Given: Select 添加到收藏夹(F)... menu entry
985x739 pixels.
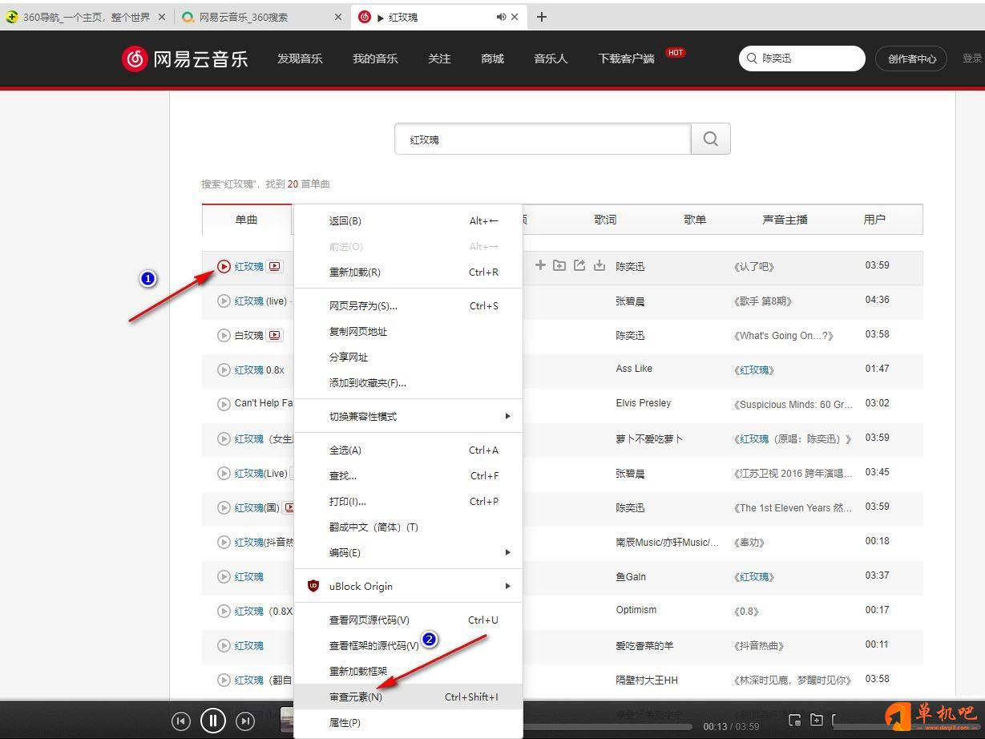Looking at the screenshot, I should (x=409, y=382).
